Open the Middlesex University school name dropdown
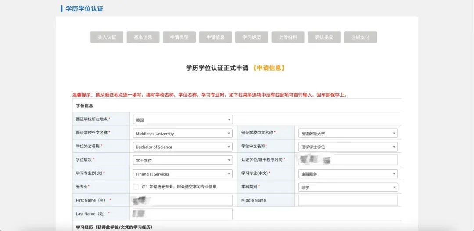Viewport: 474px width, 231px height. [x=183, y=134]
